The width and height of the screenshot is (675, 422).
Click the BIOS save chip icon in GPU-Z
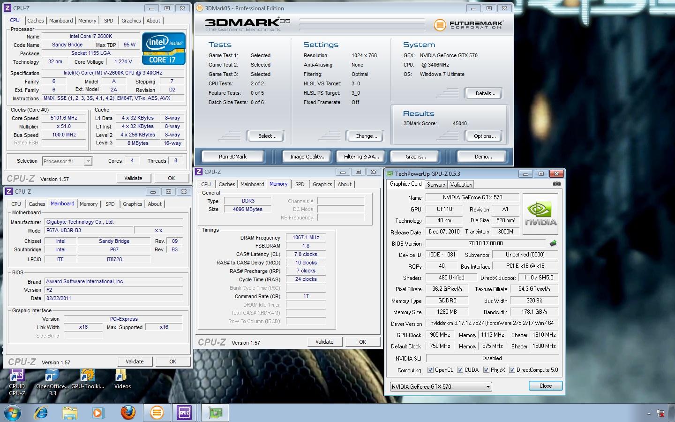click(x=553, y=243)
